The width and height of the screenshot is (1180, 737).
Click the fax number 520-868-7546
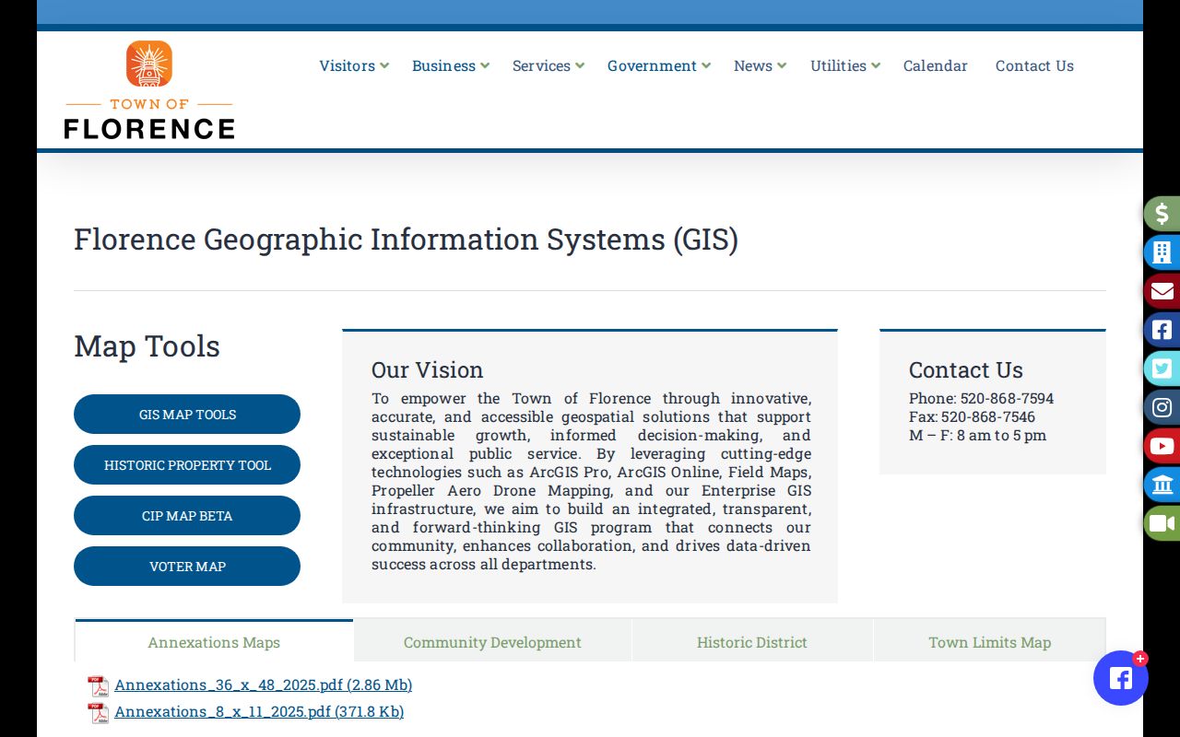click(x=988, y=416)
